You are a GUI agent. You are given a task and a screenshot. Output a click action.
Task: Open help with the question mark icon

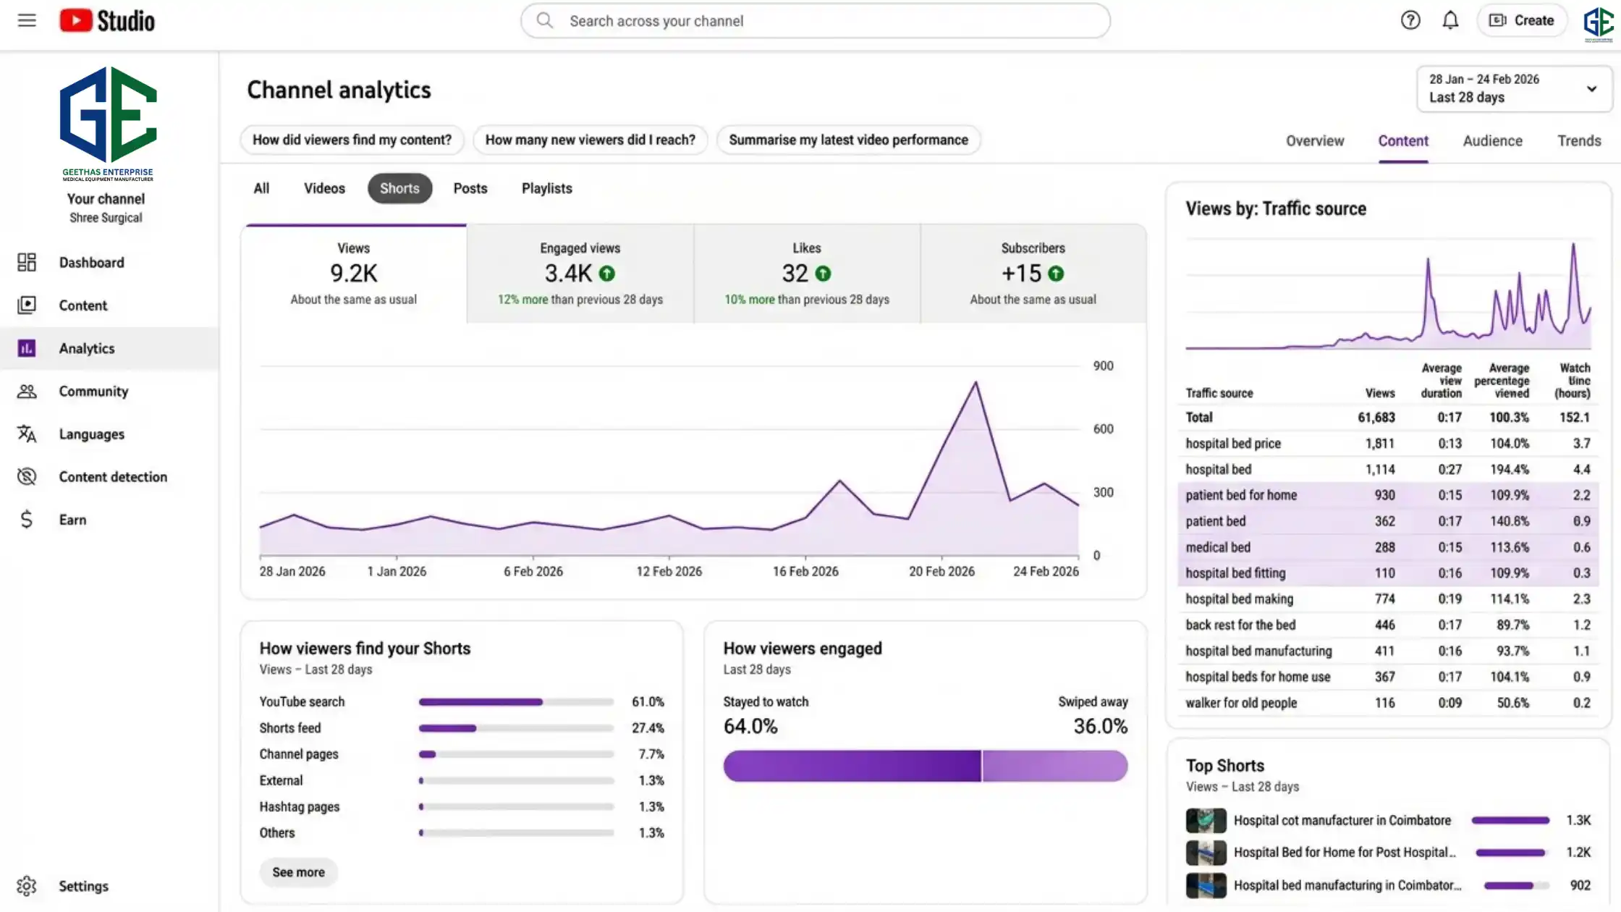[x=1410, y=20]
